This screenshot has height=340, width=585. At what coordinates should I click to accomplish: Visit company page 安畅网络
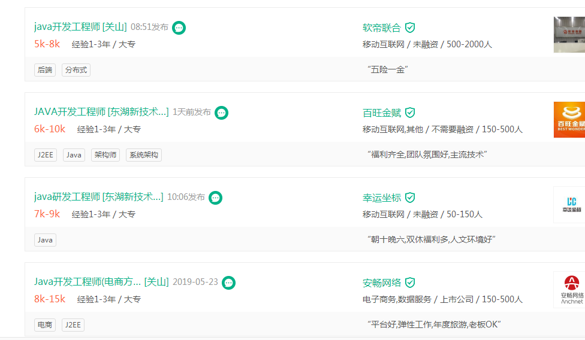[x=381, y=283]
